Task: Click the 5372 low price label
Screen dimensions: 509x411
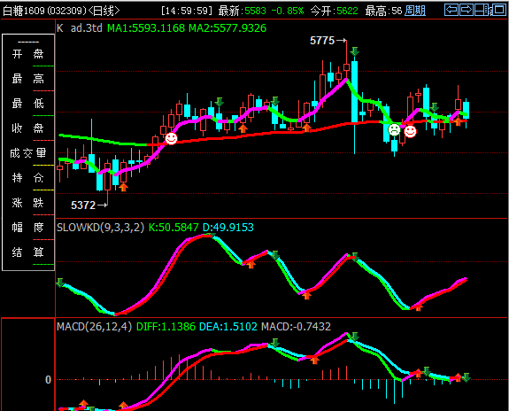Action: [x=83, y=205]
